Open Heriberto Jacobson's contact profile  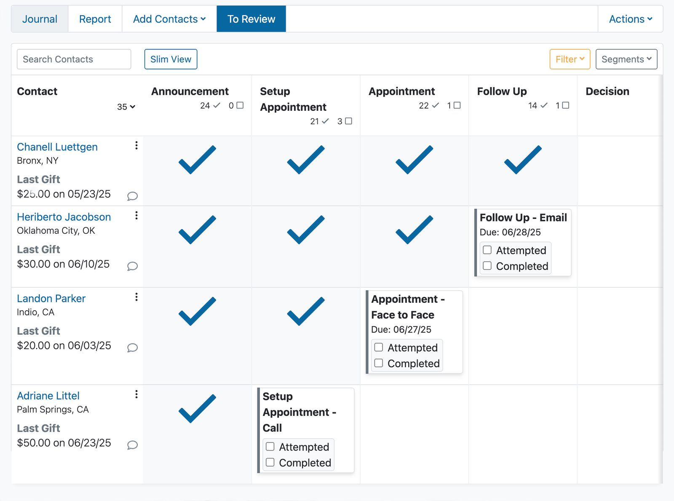point(64,217)
